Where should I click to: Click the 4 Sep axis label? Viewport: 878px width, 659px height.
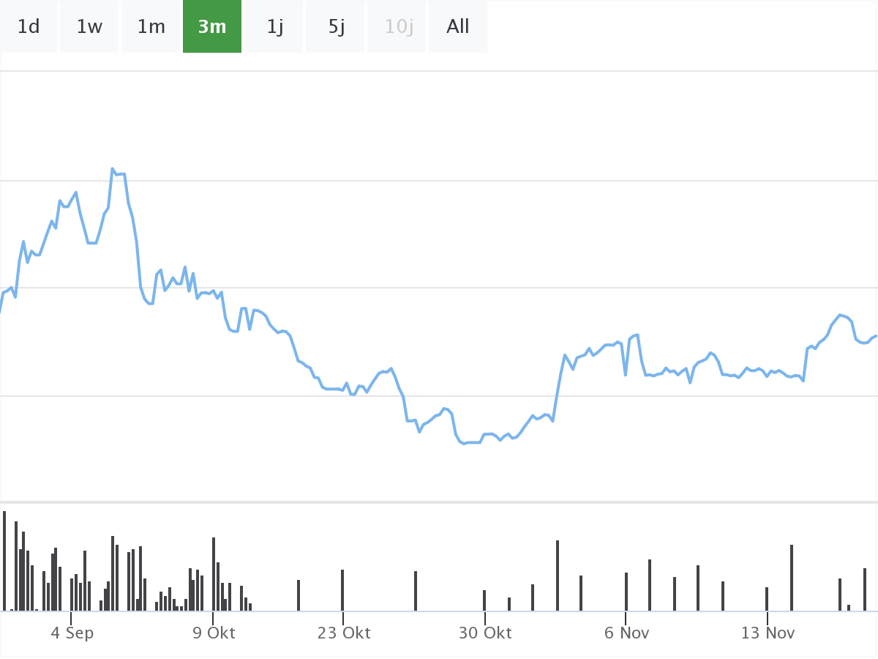[72, 633]
